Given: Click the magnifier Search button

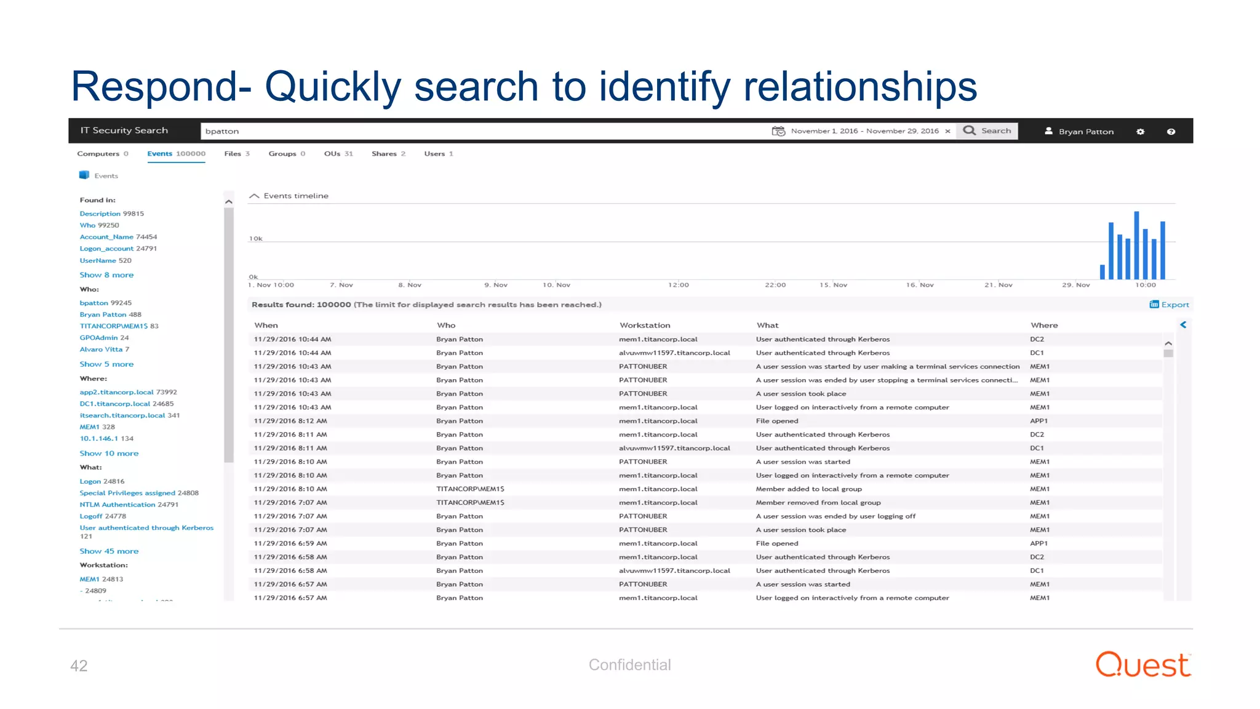Looking at the screenshot, I should pos(987,130).
